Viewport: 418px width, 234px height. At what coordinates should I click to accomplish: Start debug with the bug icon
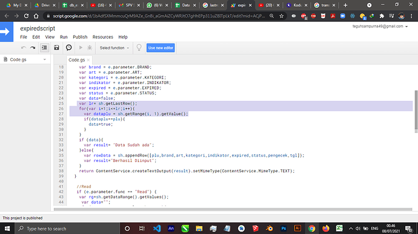(x=90, y=48)
